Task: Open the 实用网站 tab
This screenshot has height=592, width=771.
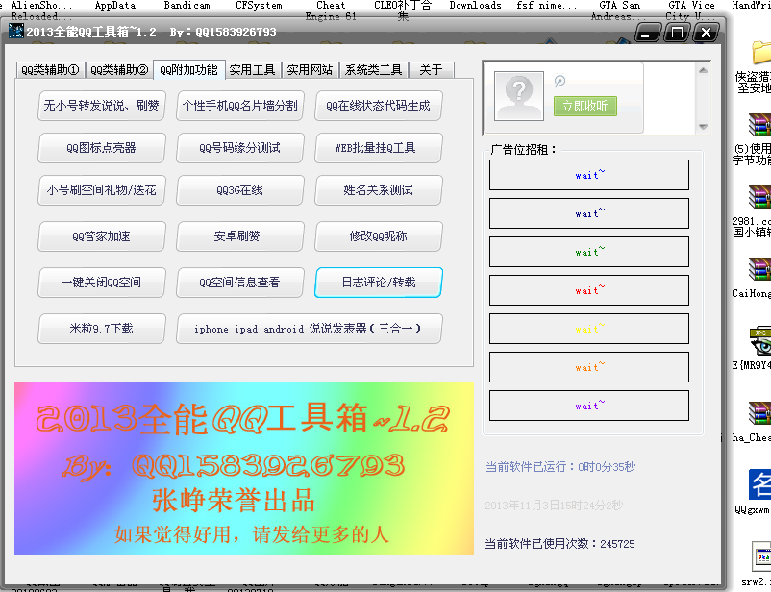Action: [310, 70]
